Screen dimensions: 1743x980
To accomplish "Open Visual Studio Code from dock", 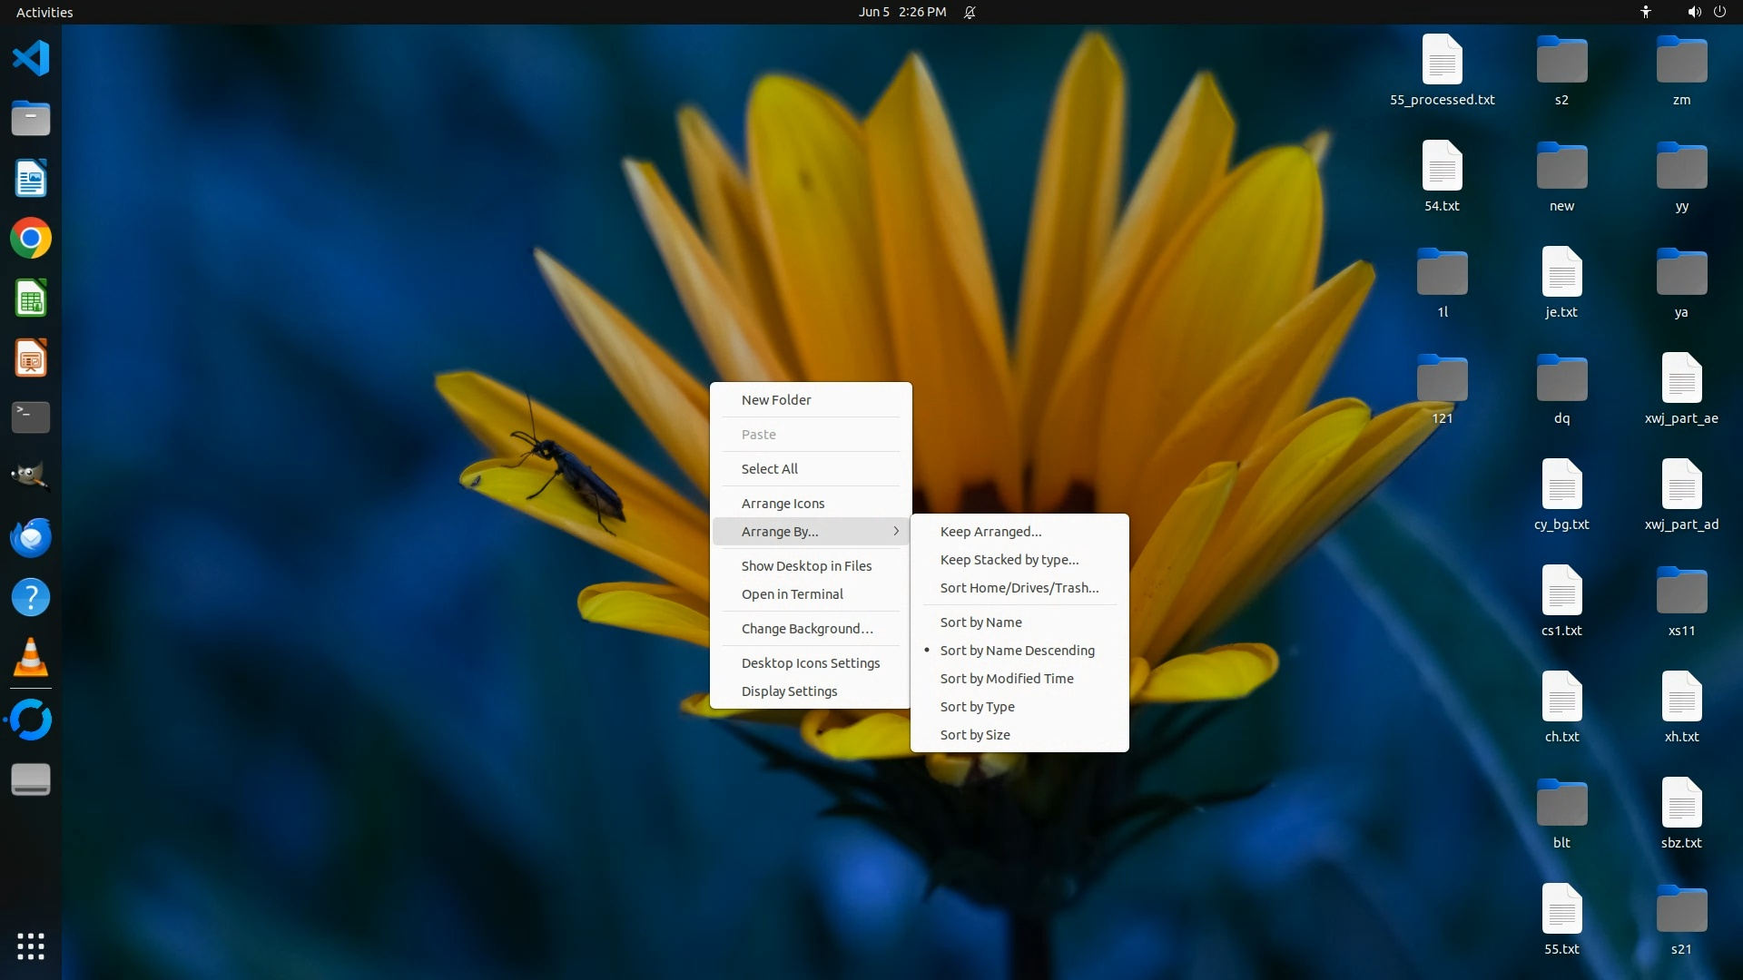I will 30,59.
